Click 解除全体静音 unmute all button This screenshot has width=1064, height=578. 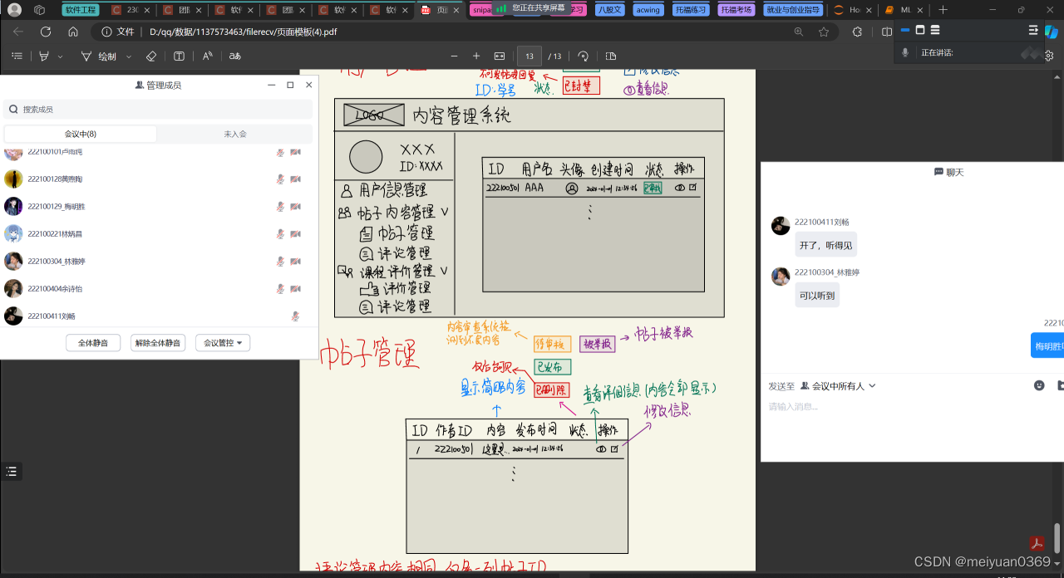pyautogui.click(x=158, y=342)
